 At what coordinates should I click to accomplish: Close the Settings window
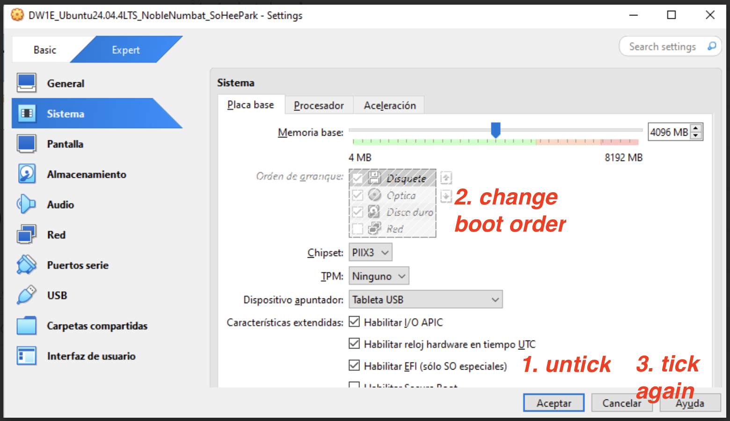click(710, 15)
